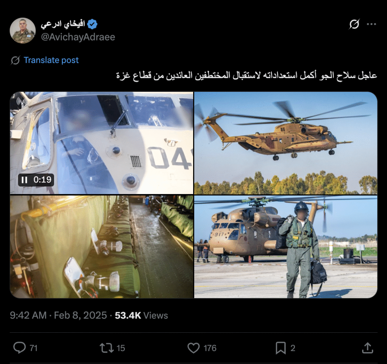387x364 pixels.
Task: Open the pilot walking on tarmac photo
Action: 286,247
